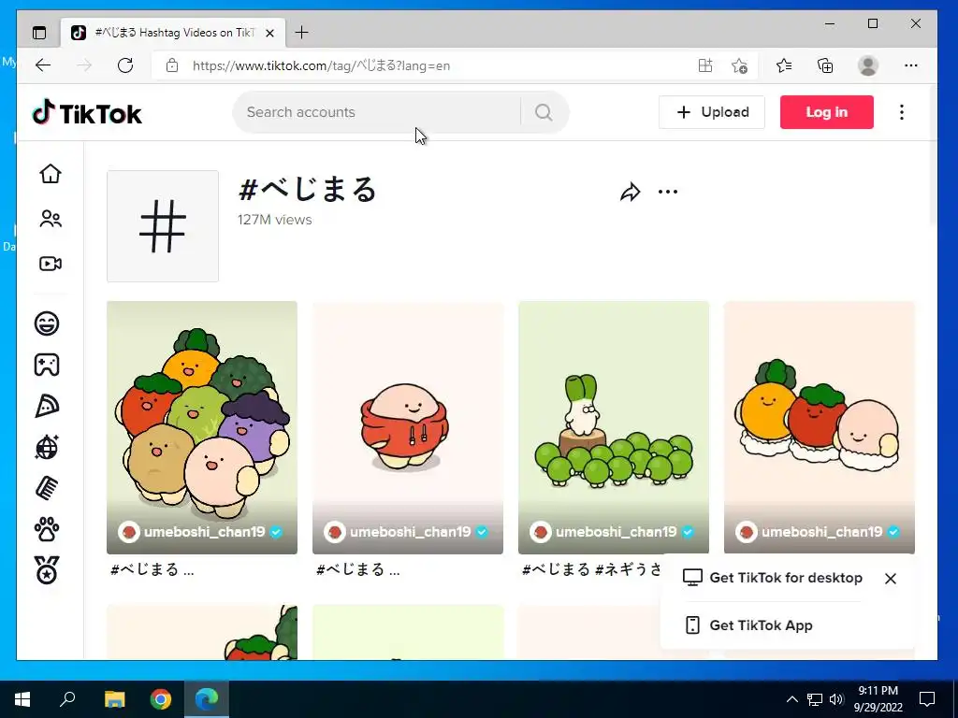Share the hashtag with the arrow icon
The image size is (958, 718).
coord(630,193)
